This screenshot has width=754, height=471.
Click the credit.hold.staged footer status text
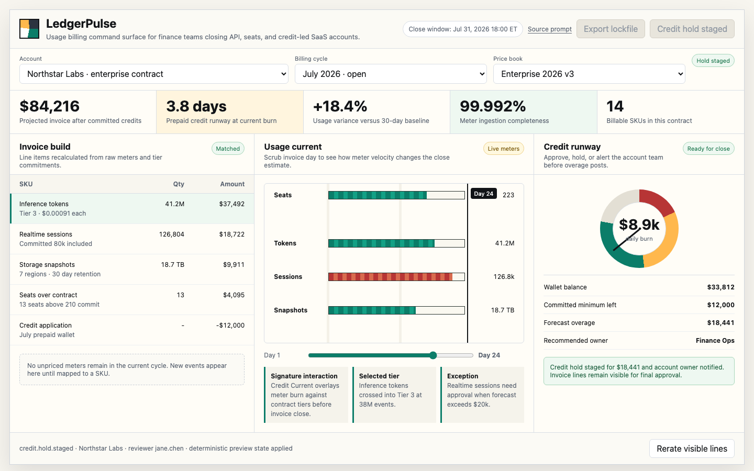[x=156, y=448]
